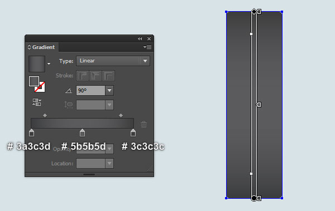Open the angle dropdown arrow
This screenshot has width=335, height=211.
pos(109,91)
